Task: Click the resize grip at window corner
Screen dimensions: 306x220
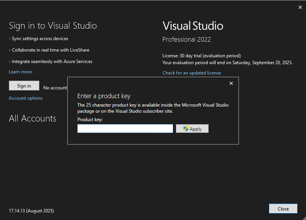Action: (x=304, y=218)
